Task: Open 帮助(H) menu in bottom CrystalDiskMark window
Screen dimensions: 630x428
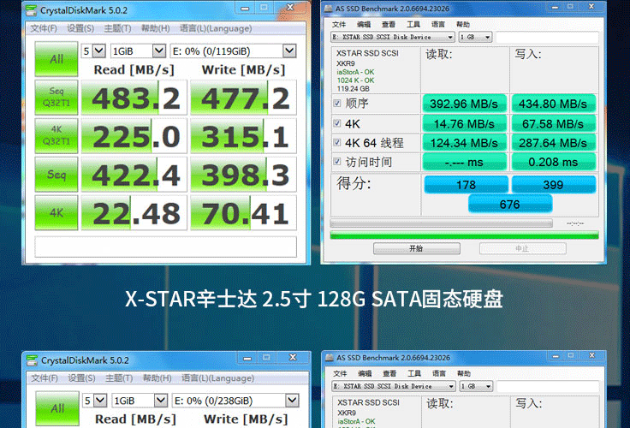Action: coord(157,378)
